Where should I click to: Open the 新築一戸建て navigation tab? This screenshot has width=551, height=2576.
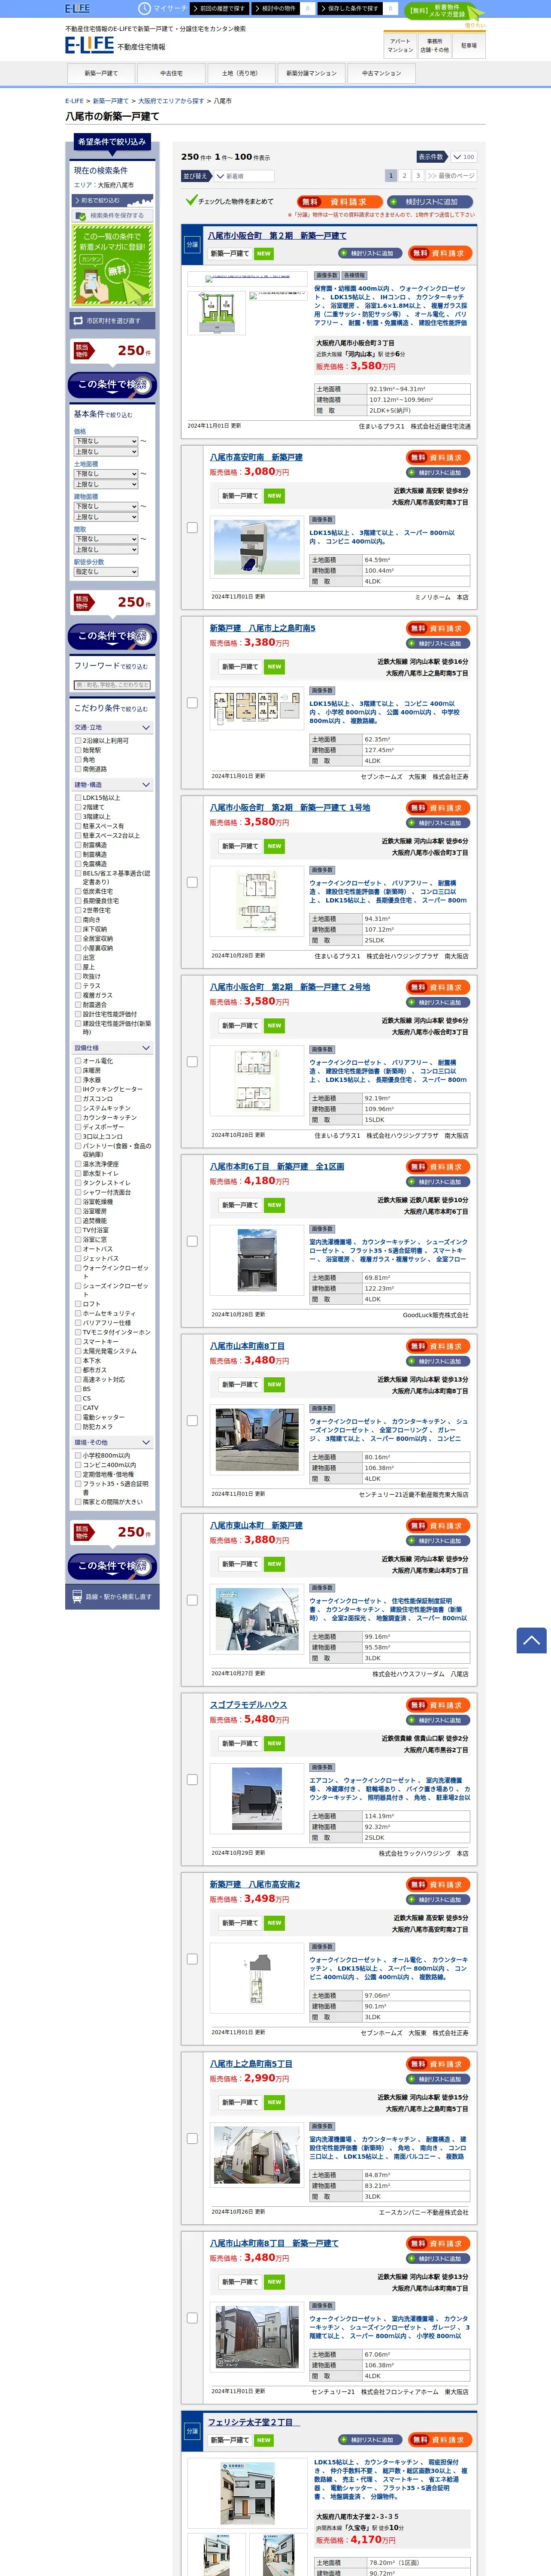point(101,73)
